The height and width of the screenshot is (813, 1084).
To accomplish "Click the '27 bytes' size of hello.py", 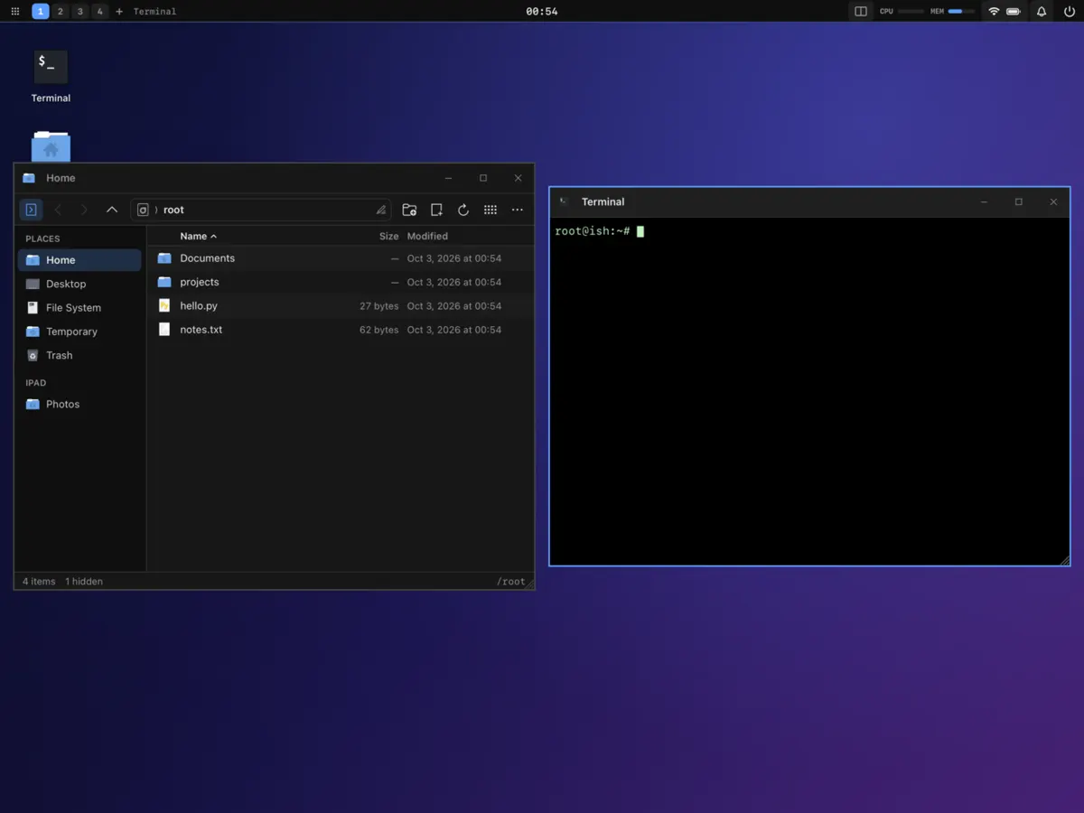I will [378, 306].
